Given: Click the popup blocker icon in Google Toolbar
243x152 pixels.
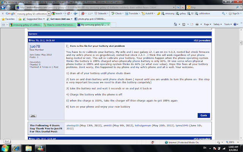Looking at the screenshot, I should point(83,14).
